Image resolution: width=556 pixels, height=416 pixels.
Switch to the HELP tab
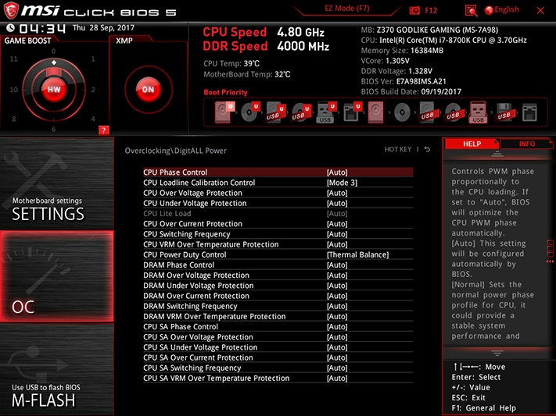(x=472, y=144)
